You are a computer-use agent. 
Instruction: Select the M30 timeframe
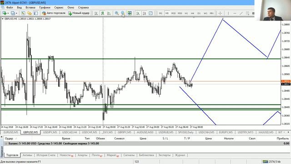[x=180, y=13]
